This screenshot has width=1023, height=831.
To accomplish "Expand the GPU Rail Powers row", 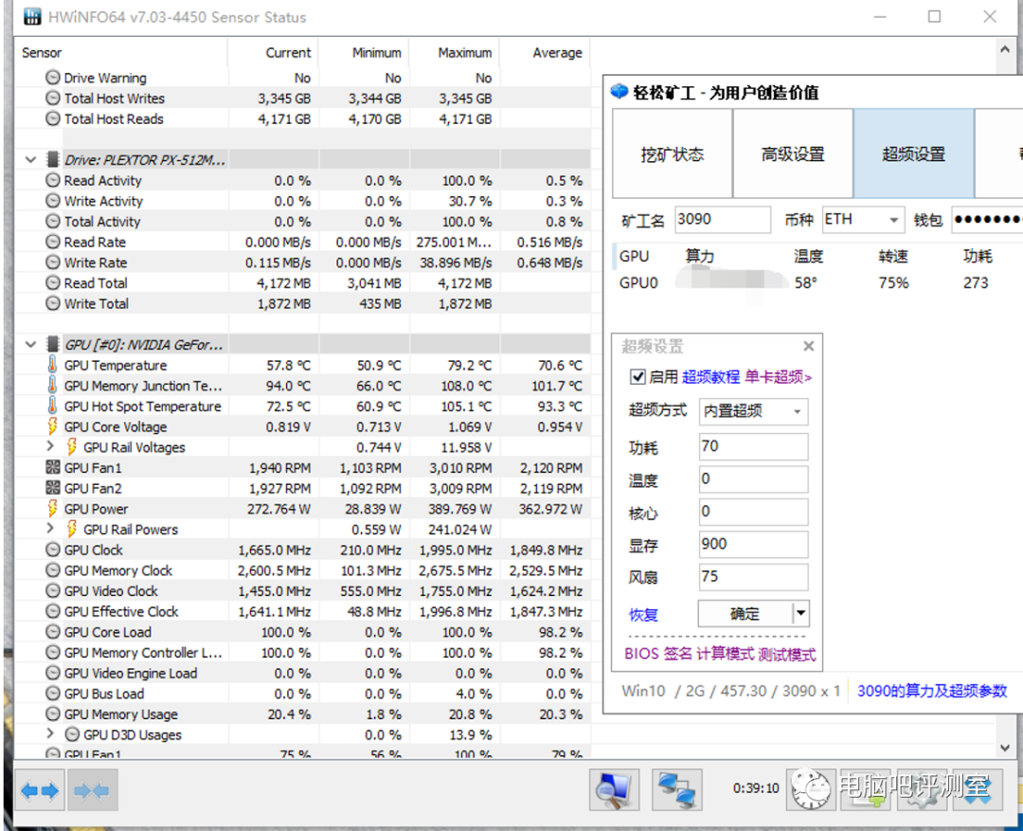I will coord(50,529).
